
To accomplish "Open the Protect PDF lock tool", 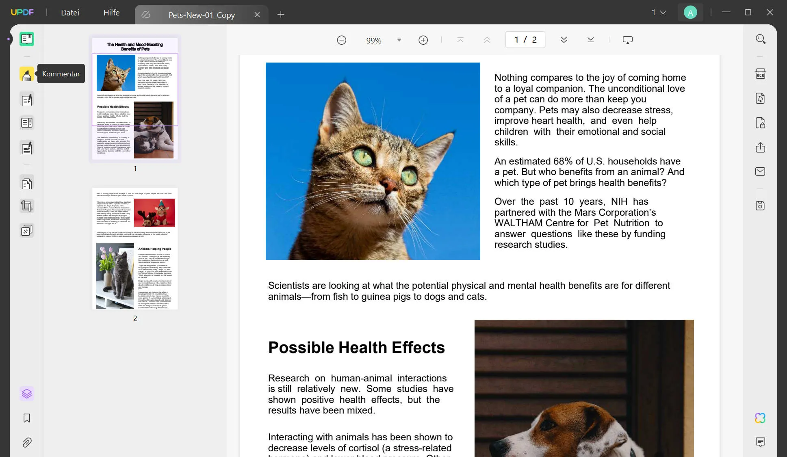I will coord(761,123).
